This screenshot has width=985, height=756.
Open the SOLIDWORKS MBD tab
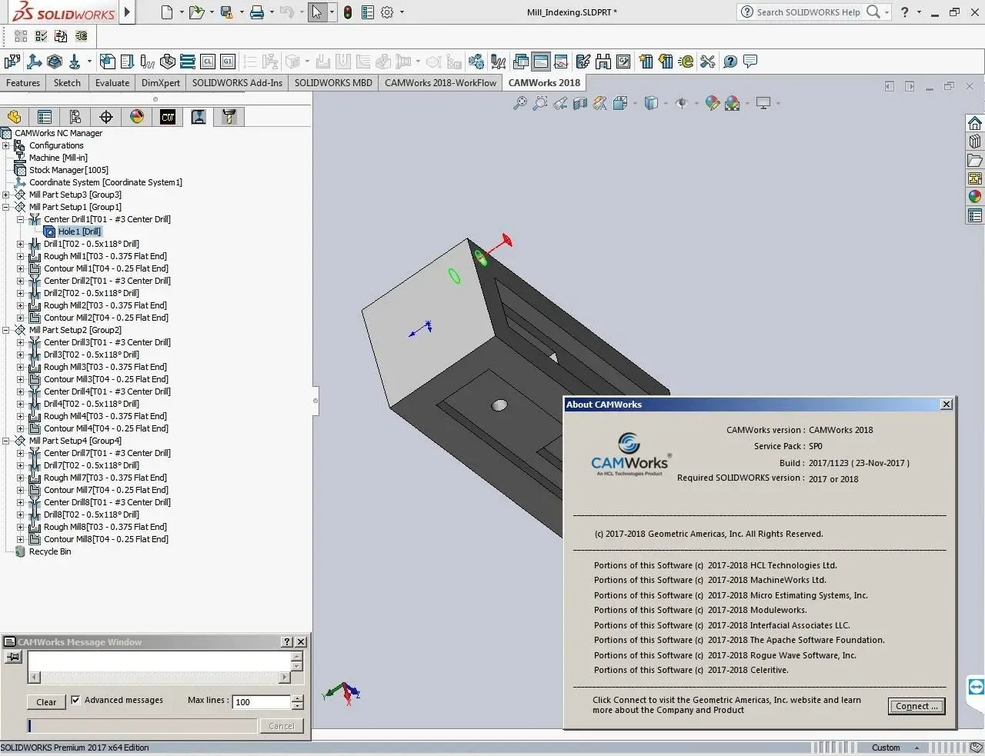pyautogui.click(x=333, y=83)
